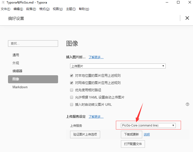Open the 上传图片 insert action dropdown
Screen dimensions: 193x152
[x=118, y=66]
